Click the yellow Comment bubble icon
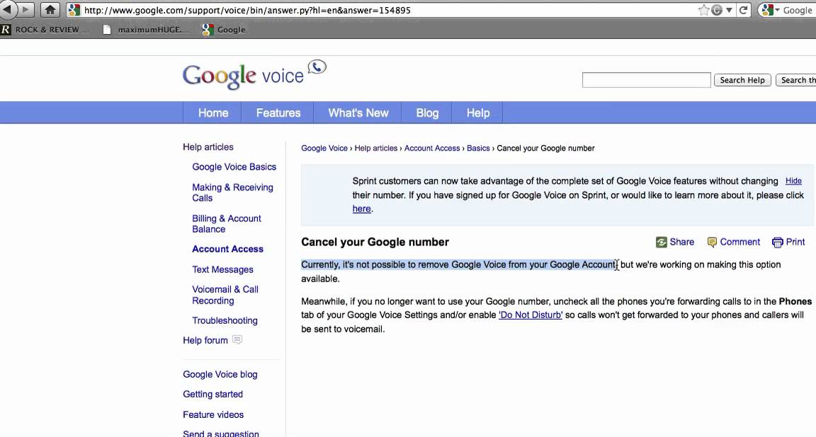Image resolution: width=816 pixels, height=437 pixels. coord(712,242)
